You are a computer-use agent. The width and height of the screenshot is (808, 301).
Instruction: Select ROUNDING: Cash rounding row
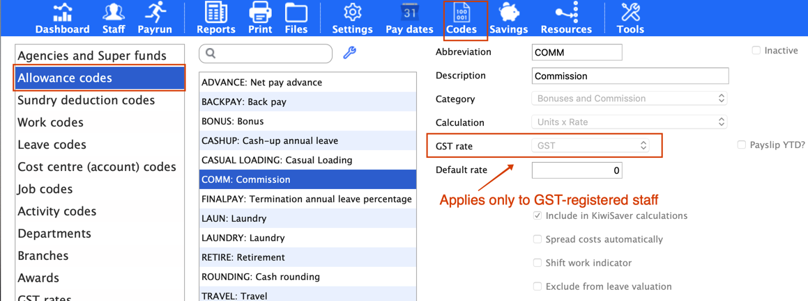coord(307,277)
